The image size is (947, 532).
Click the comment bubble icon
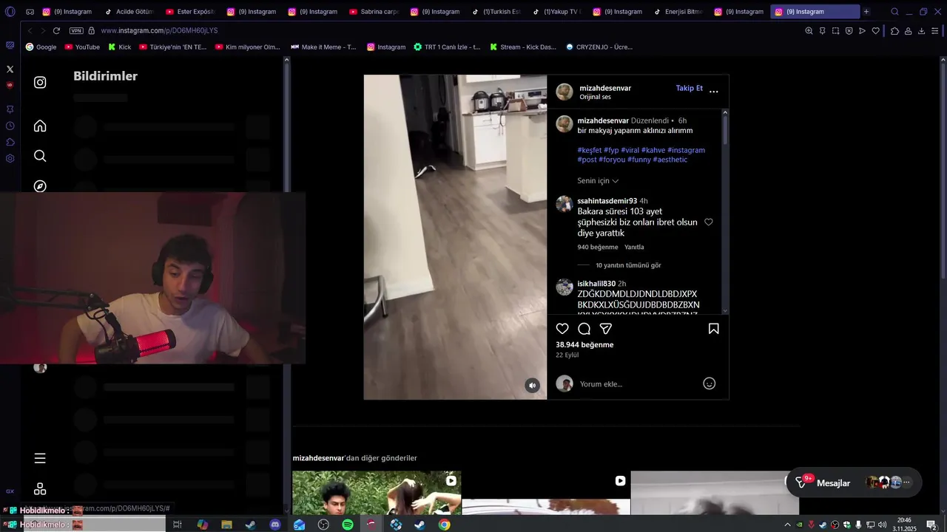coord(584,329)
